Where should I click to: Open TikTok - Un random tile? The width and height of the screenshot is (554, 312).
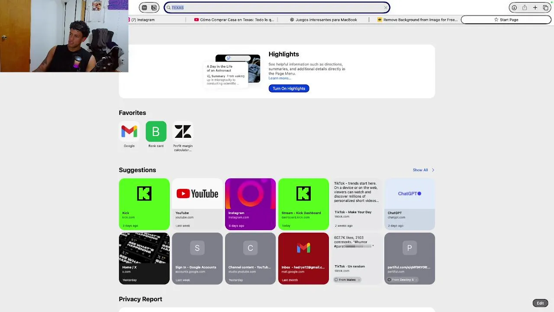coord(356,258)
